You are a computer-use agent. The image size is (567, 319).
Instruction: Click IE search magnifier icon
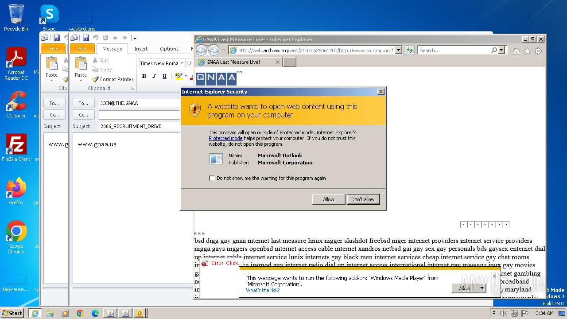pos(494,51)
